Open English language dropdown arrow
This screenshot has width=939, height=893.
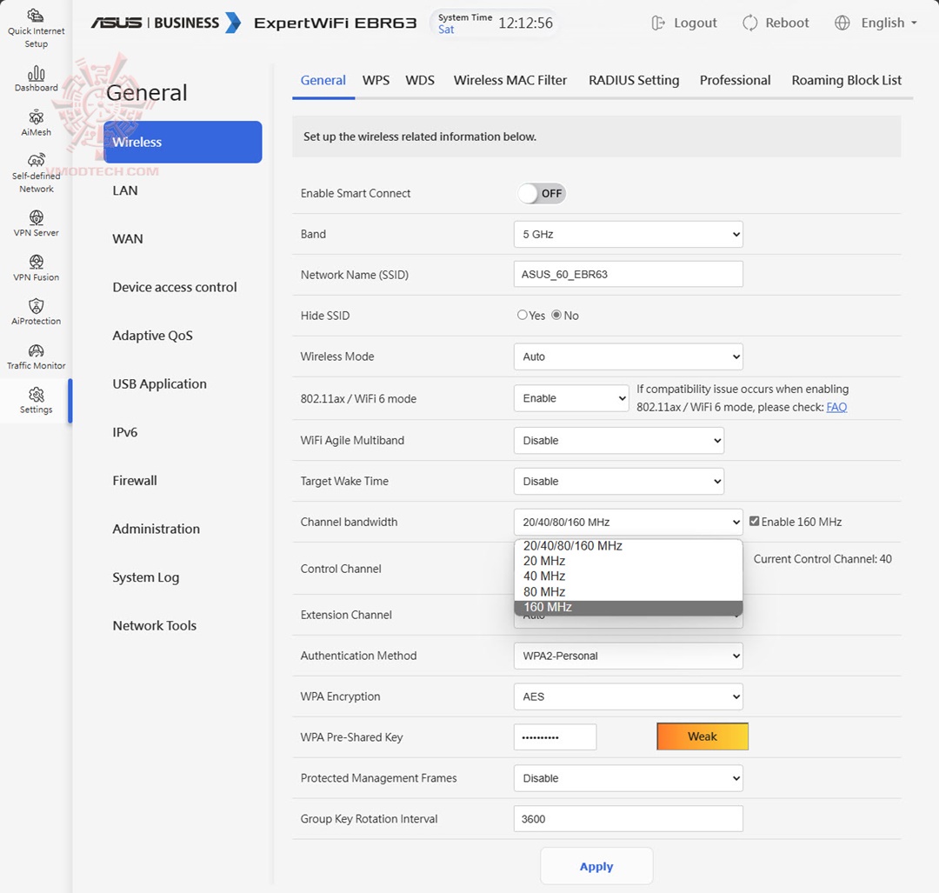pos(914,23)
